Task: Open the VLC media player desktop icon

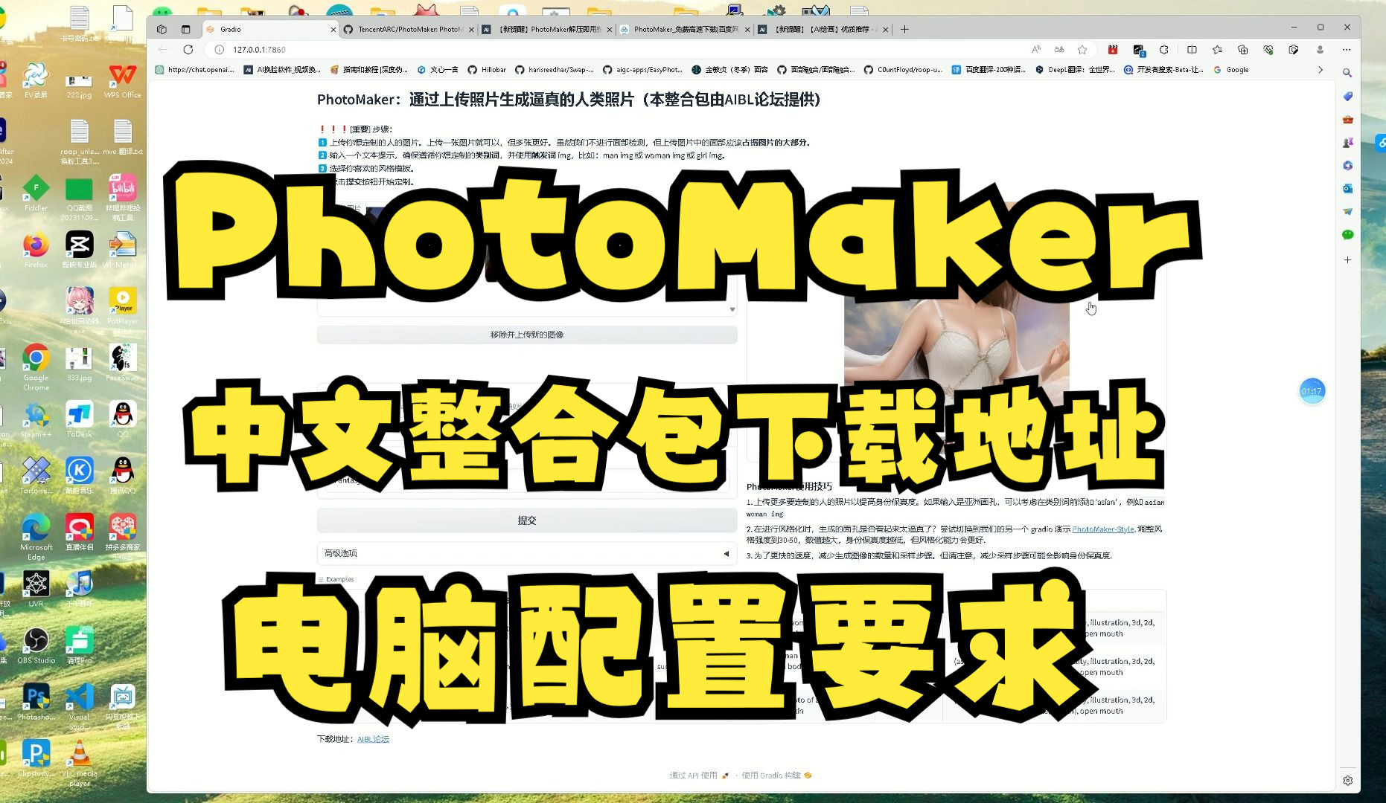Action: 80,764
